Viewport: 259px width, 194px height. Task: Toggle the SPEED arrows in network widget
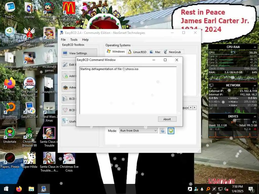pos(233,98)
